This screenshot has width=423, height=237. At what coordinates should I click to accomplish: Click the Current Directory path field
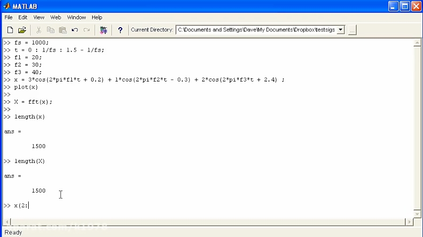[x=256, y=30]
